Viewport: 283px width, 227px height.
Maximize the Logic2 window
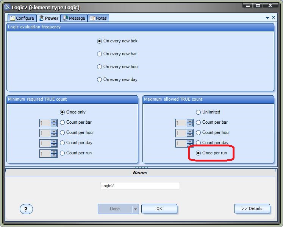[258, 6]
